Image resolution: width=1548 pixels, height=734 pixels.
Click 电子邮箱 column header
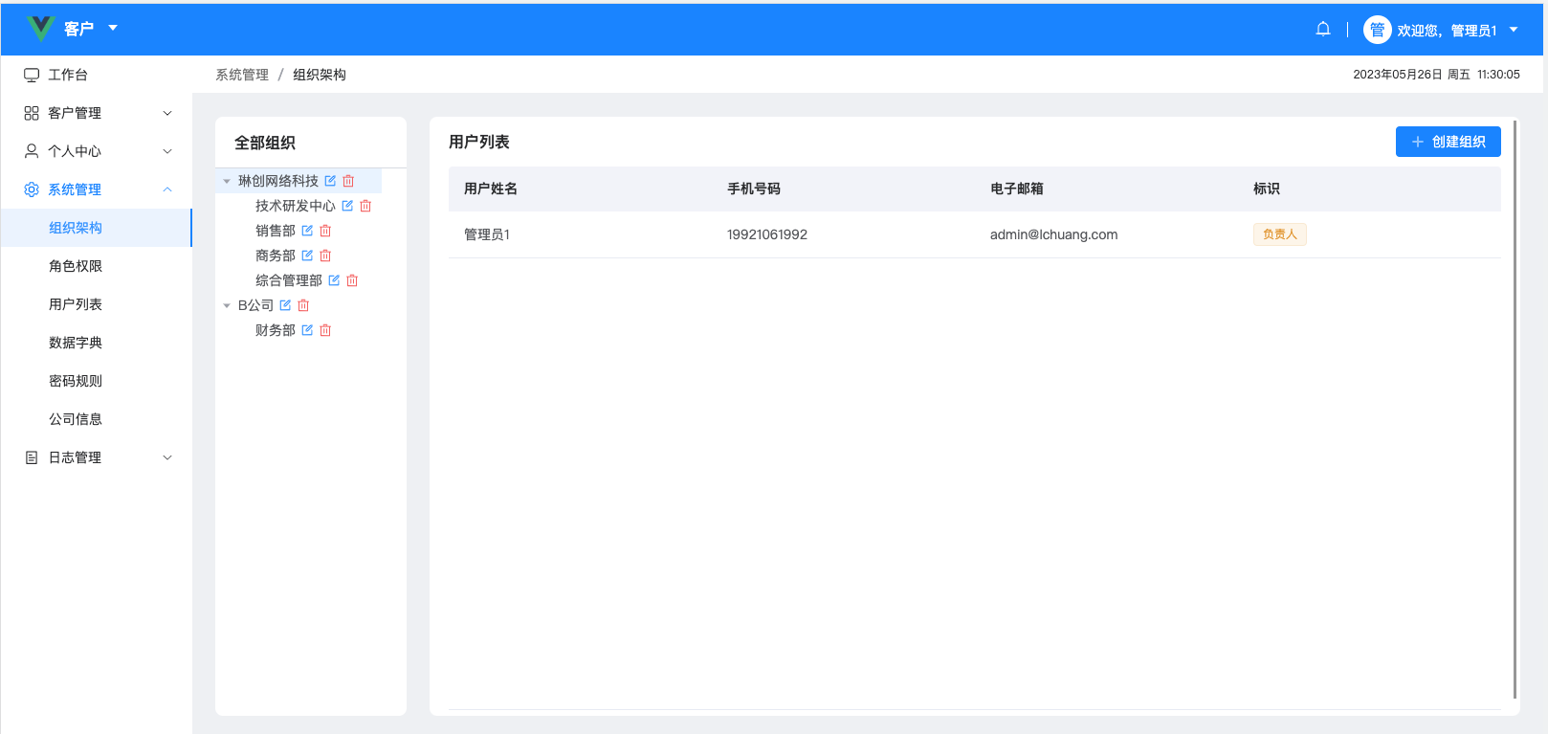(x=1017, y=189)
